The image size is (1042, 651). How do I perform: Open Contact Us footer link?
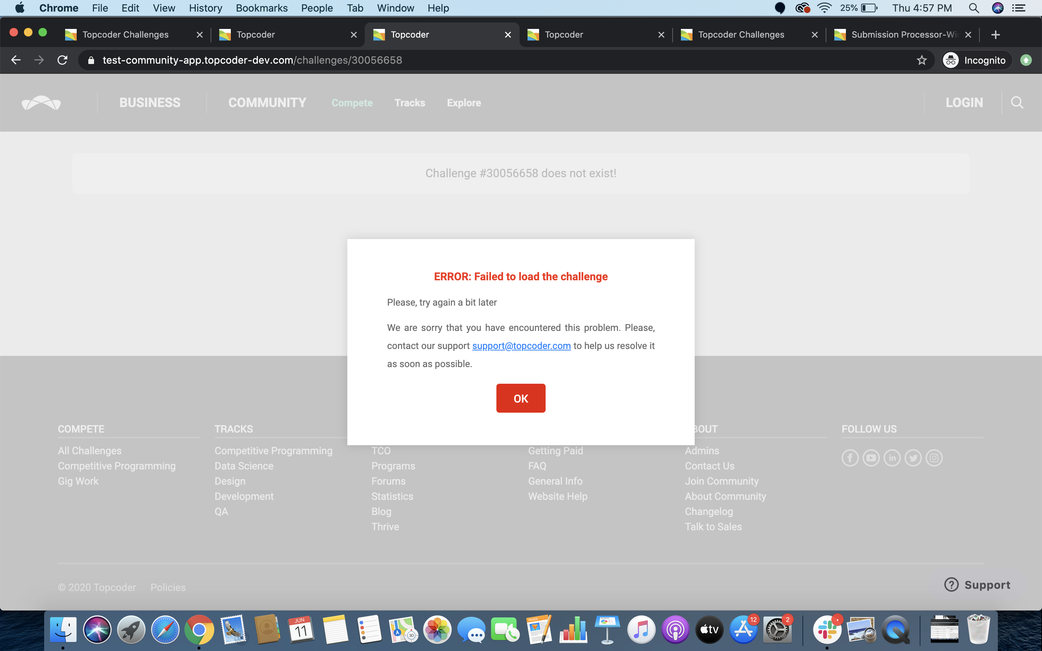pos(710,466)
